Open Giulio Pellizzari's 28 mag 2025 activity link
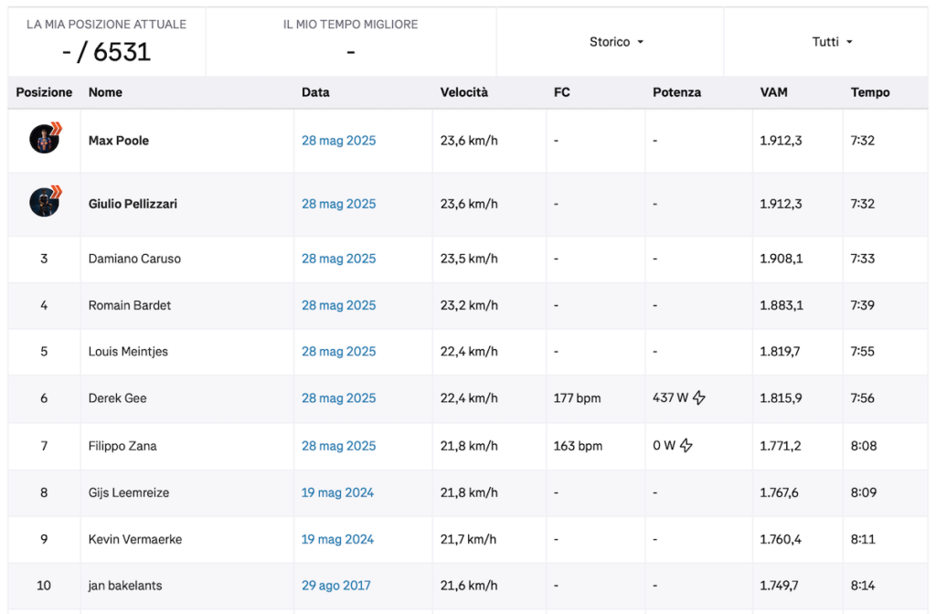This screenshot has height=614, width=936. 338,204
